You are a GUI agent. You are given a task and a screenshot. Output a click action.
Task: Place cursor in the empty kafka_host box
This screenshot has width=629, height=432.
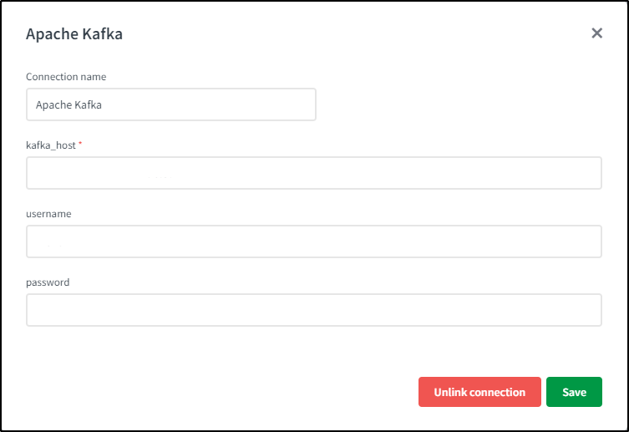click(314, 173)
